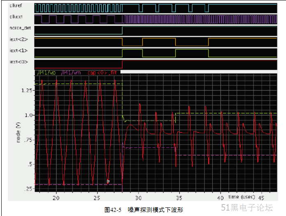This screenshot has width=286, height=216.
Task: Click the /I41/vm legend entry
Action: coord(71,73)
